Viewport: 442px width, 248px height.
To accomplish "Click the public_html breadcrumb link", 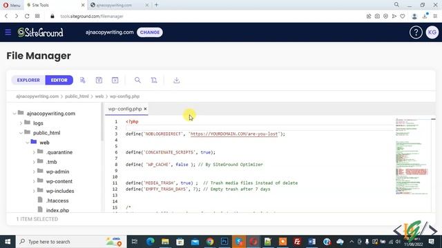I will point(77,96).
